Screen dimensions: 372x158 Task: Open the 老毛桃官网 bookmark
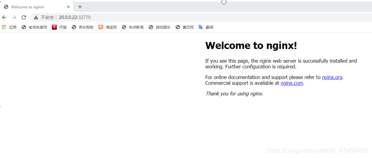[34, 27]
